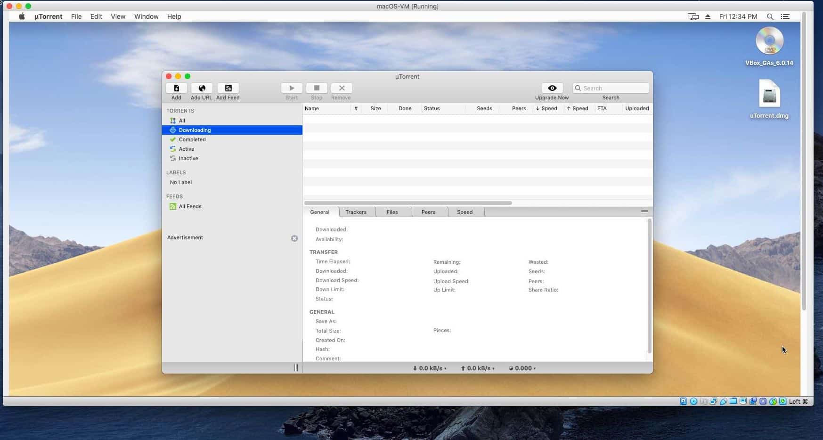Click VirtualBox mouse integration green arrow icon
Screen dimensions: 823x440
[773, 401]
